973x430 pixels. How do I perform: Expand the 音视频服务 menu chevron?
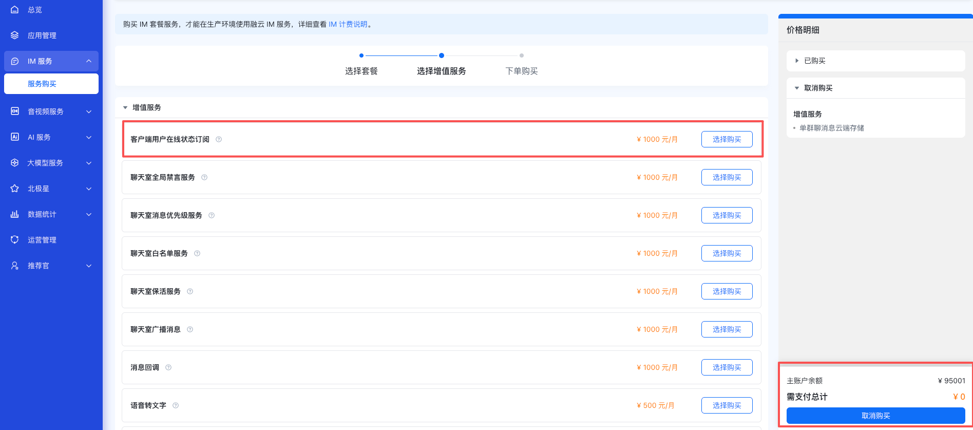pyautogui.click(x=89, y=111)
